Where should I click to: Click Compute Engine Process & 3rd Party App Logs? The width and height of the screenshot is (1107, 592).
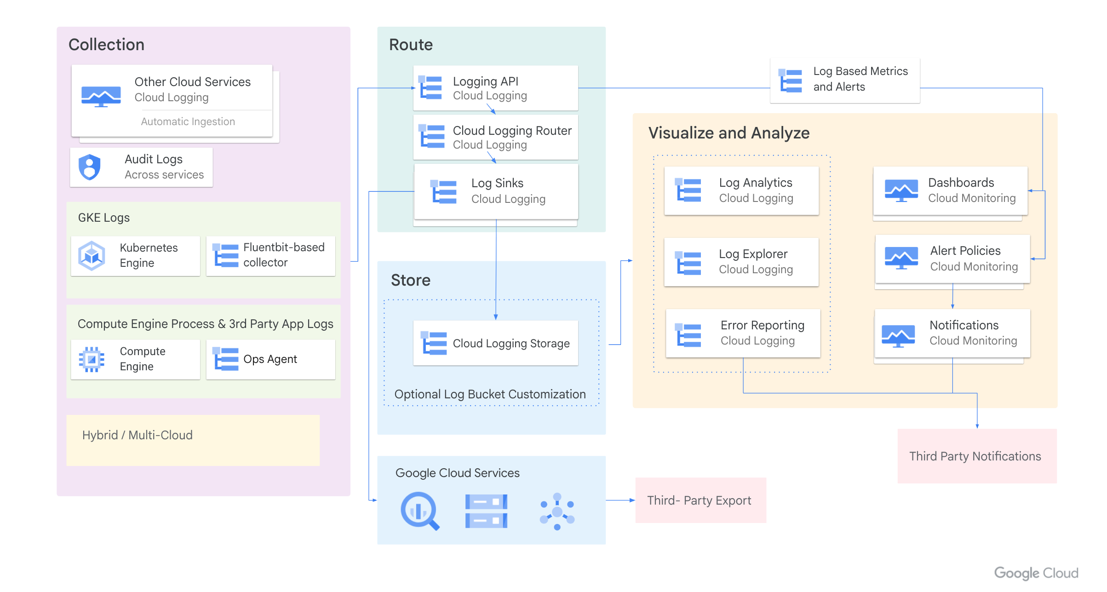click(x=205, y=324)
